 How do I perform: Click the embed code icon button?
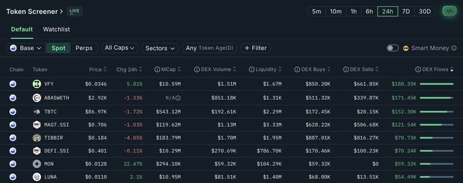click(450, 11)
